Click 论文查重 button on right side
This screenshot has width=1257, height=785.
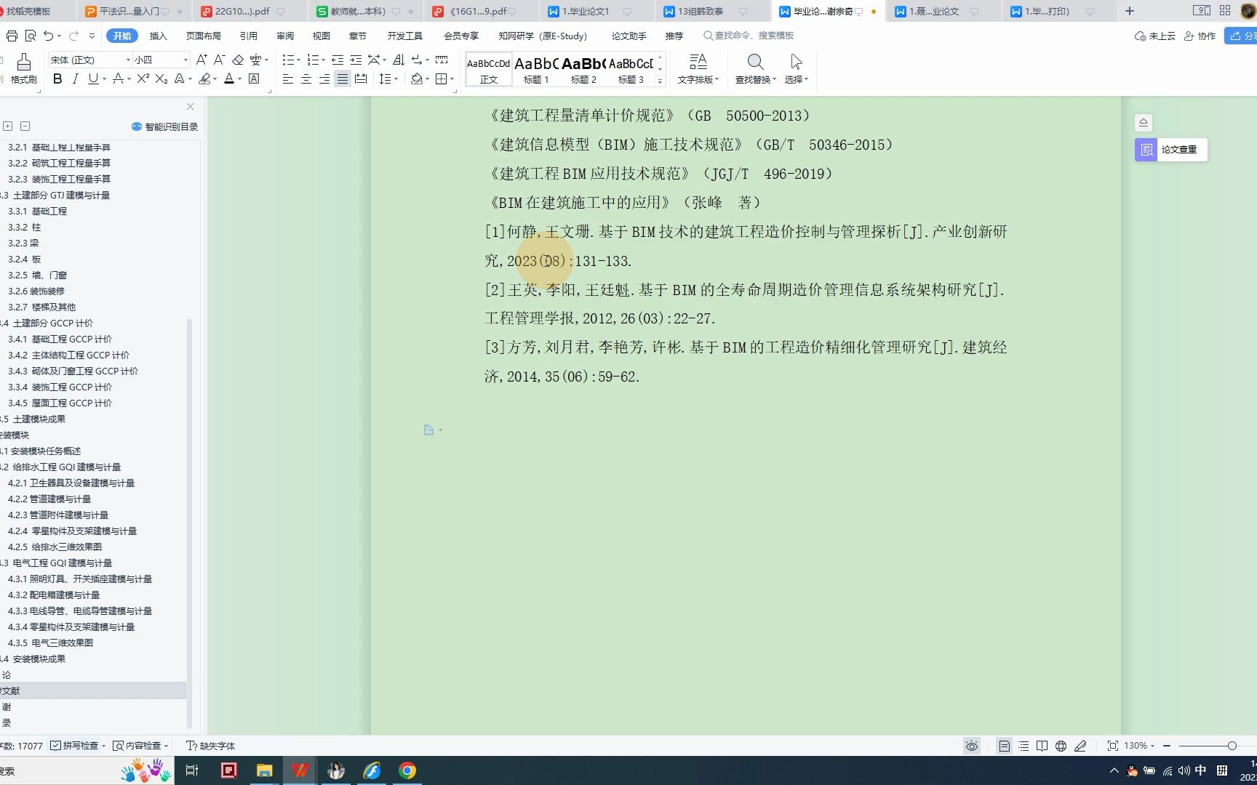tap(1170, 149)
